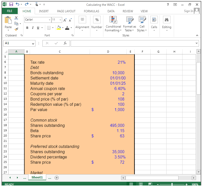
Task: Expand the Name Box dropdown
Action: 33,44
